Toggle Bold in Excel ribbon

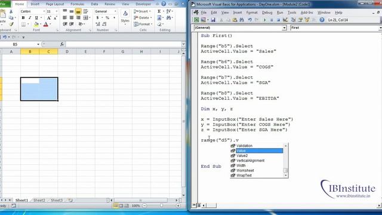23,18
